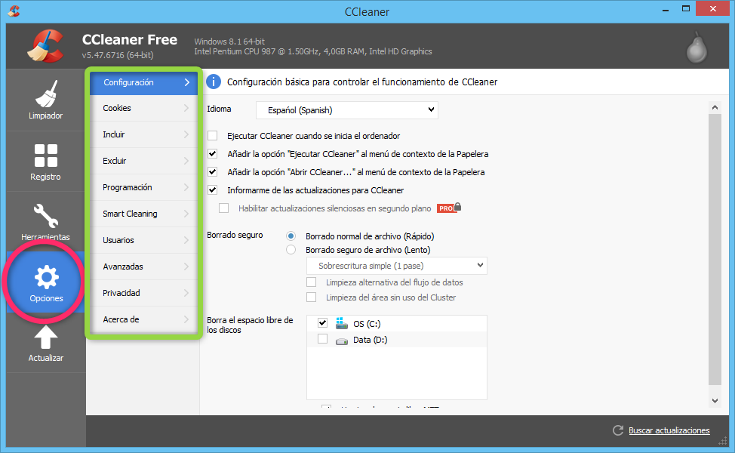This screenshot has width=735, height=453.
Task: Open the Incluir settings page
Action: pyautogui.click(x=143, y=134)
